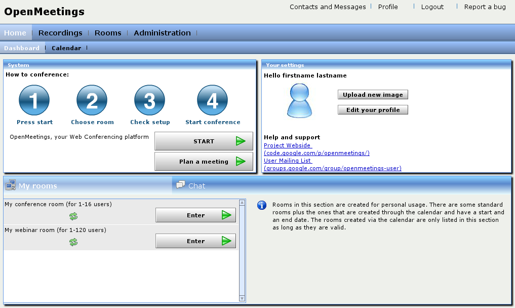Click the START button
The width and height of the screenshot is (515, 308).
[204, 141]
